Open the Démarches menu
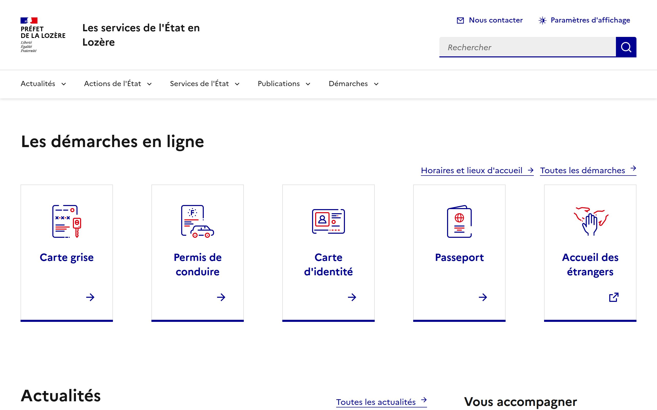 pyautogui.click(x=353, y=84)
